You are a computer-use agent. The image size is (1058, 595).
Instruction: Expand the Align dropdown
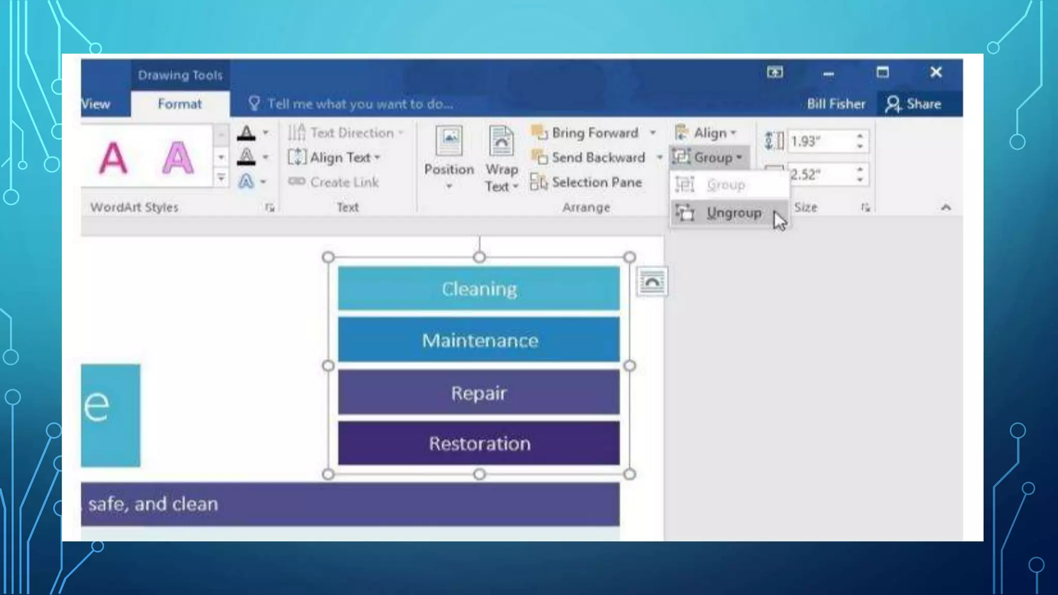tap(706, 133)
